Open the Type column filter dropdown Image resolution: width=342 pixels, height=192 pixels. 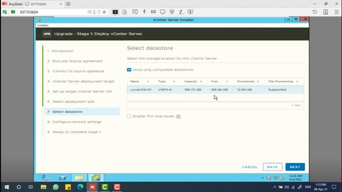click(174, 82)
